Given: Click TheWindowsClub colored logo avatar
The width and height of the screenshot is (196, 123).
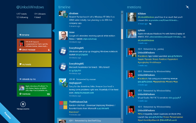Looking at the screenshot, I should click(x=63, y=105).
